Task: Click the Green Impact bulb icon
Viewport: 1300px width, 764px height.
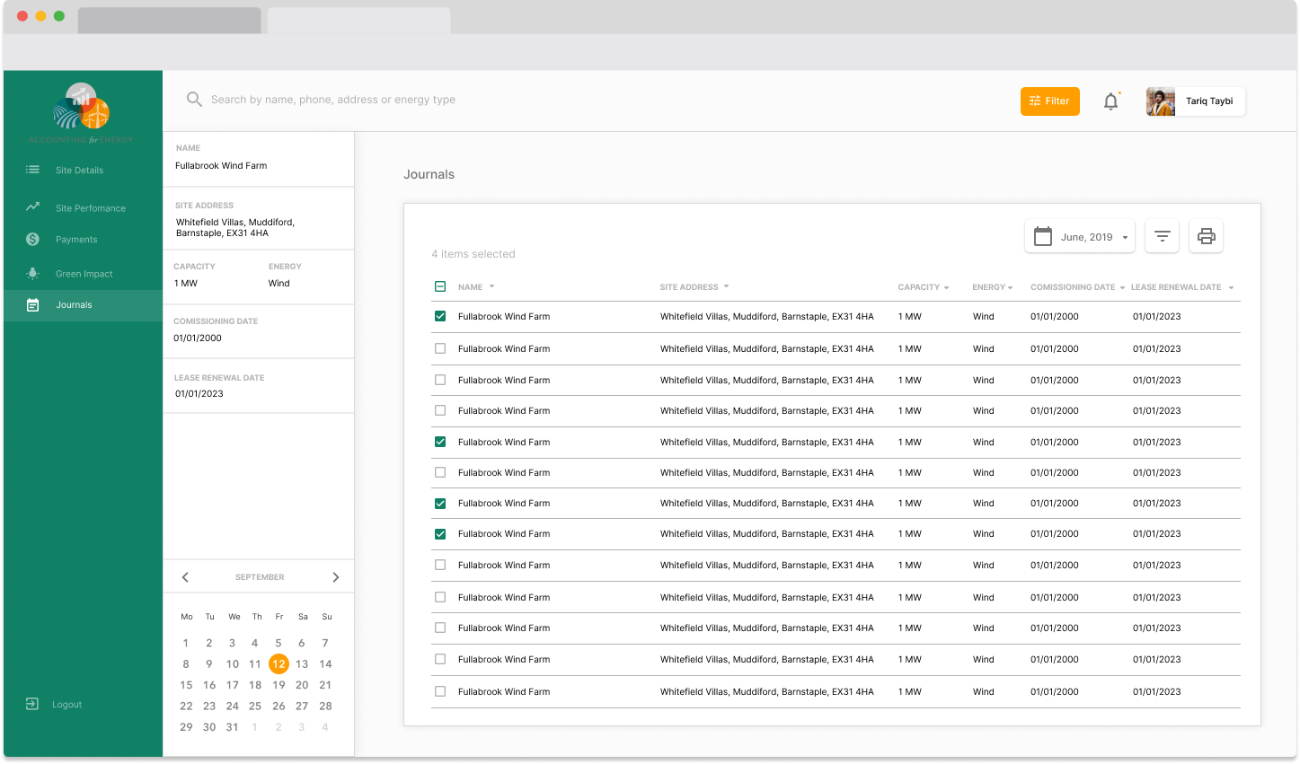Action: click(x=32, y=273)
